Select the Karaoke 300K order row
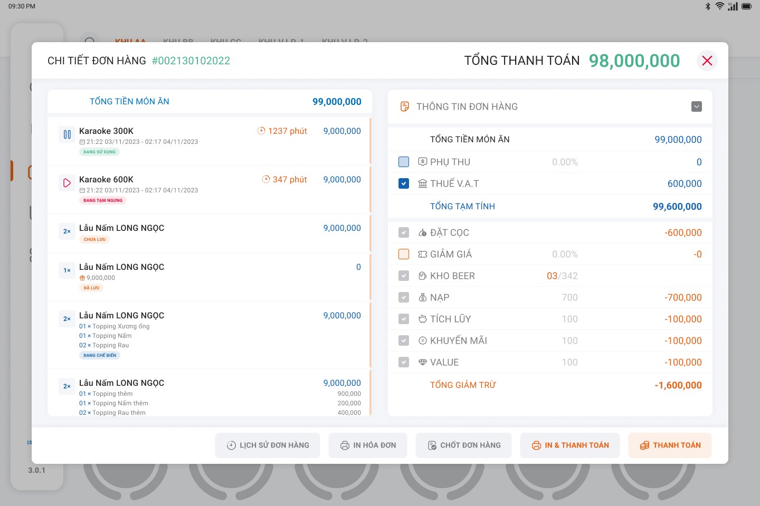 (x=210, y=141)
